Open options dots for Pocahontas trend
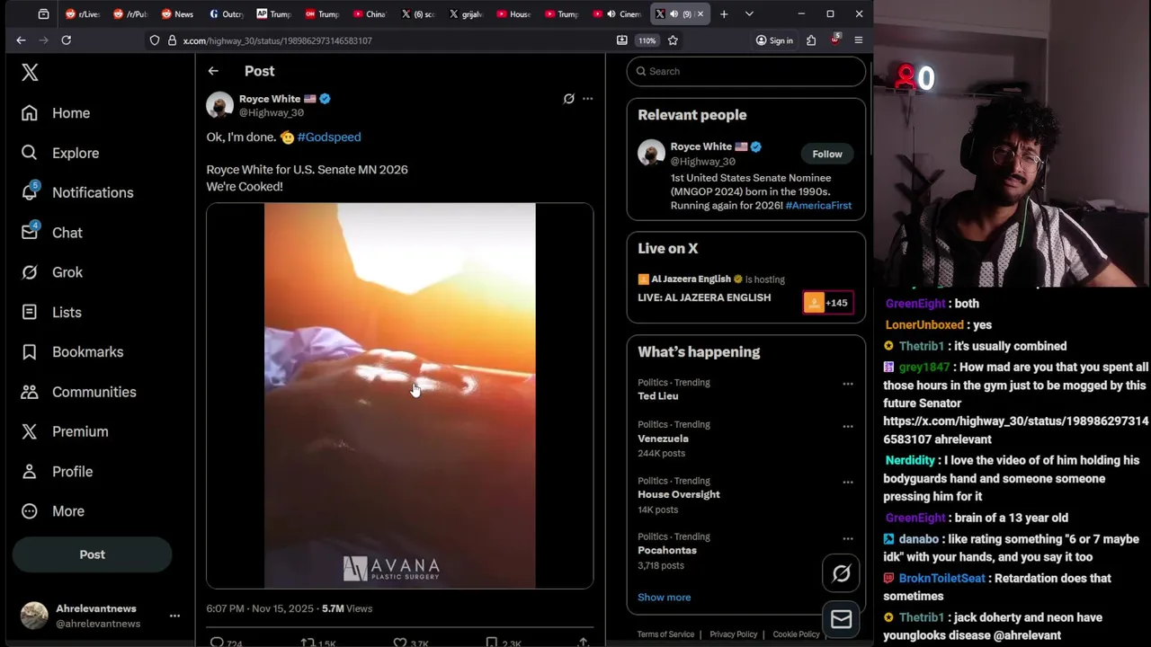The height and width of the screenshot is (647, 1151). point(847,538)
